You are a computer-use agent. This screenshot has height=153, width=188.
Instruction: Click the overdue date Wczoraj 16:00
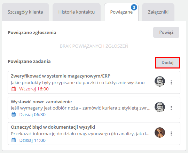[34, 89]
